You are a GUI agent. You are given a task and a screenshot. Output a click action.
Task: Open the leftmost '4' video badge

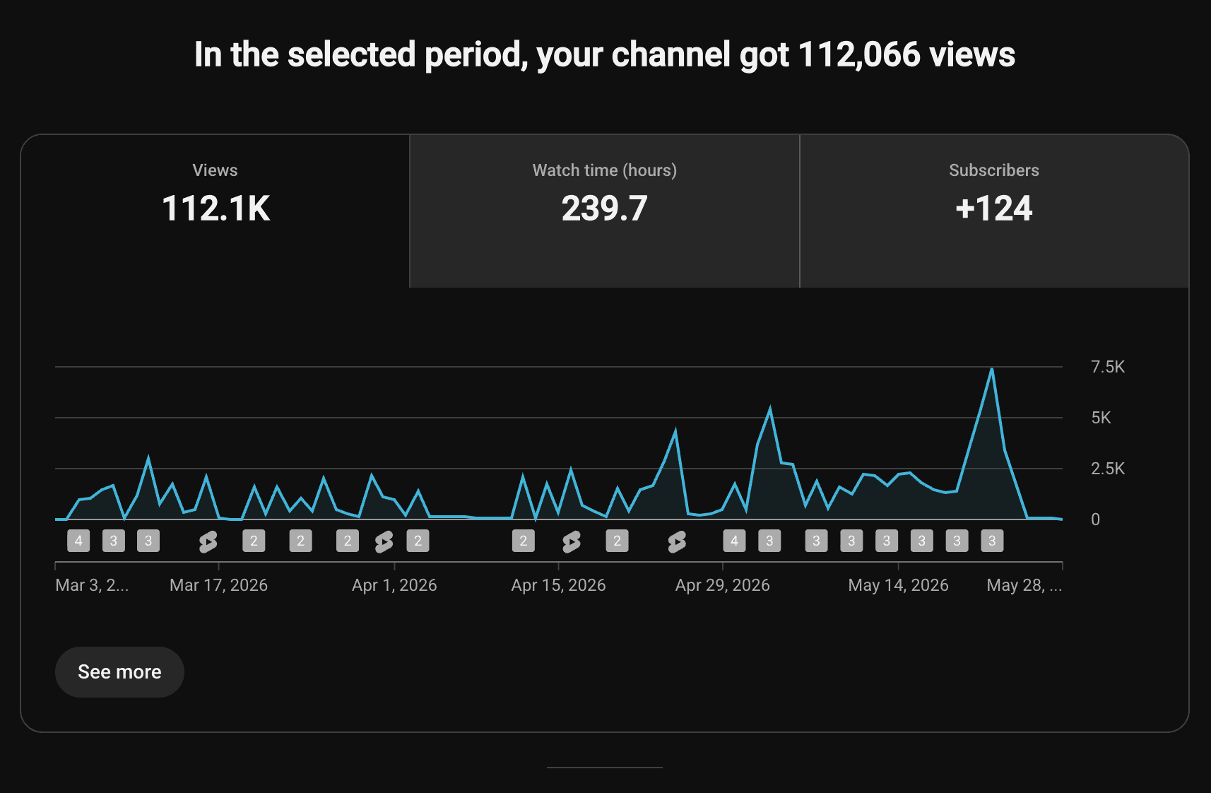point(78,541)
